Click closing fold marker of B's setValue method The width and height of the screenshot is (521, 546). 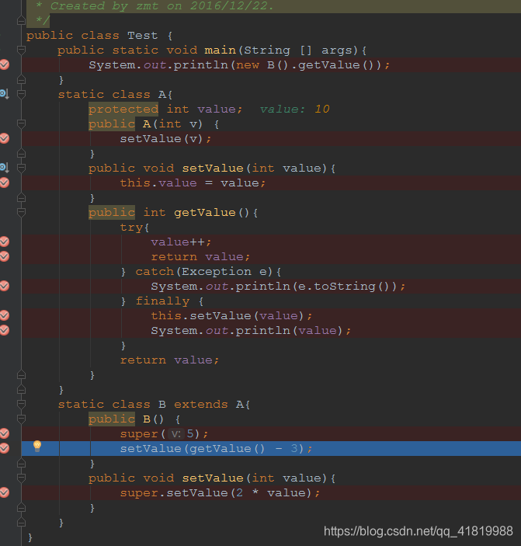click(x=21, y=508)
